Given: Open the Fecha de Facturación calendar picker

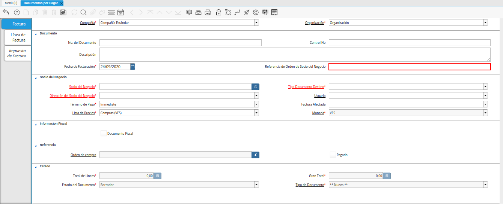Looking at the screenshot, I should coord(133,67).
